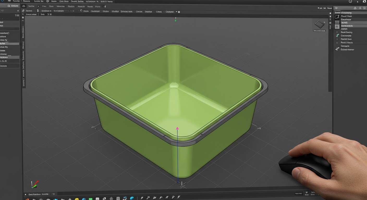Click the circular record icon in title bar

350,2
